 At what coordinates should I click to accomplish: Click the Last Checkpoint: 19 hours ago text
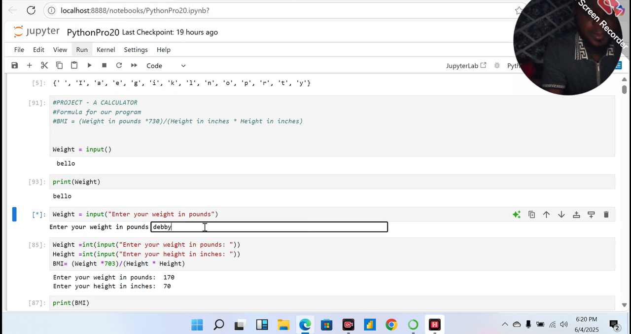[170, 33]
